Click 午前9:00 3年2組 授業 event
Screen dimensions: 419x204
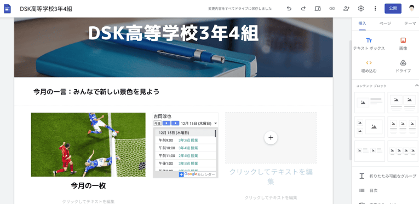click(186, 140)
